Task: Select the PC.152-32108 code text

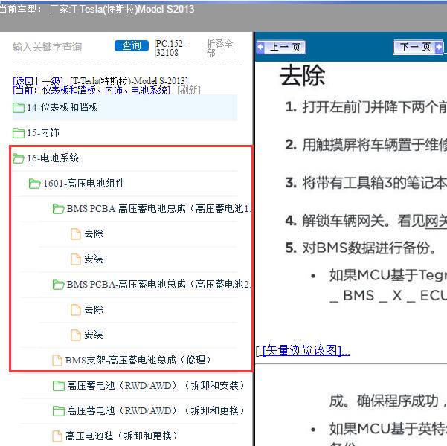Action: pyautogui.click(x=170, y=48)
